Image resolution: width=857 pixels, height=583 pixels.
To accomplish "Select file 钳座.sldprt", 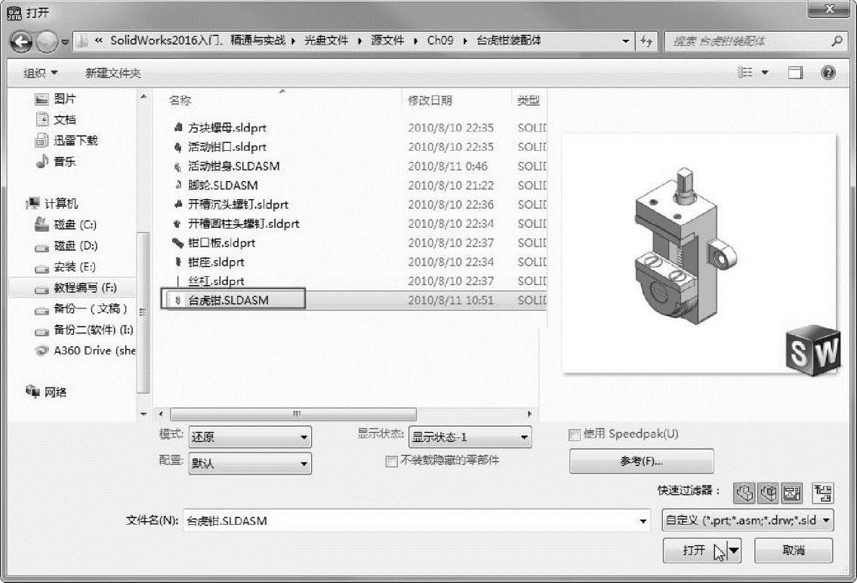I will click(x=208, y=262).
